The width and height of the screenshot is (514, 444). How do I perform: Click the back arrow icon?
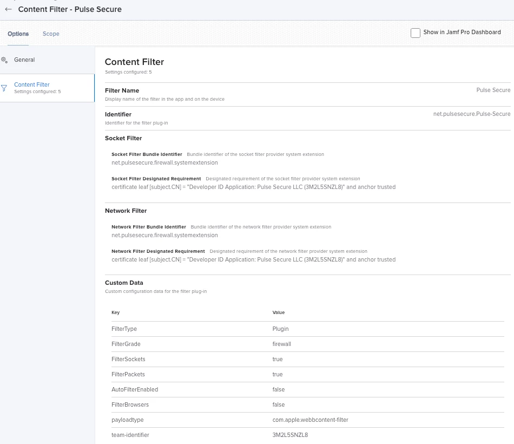[x=9, y=10]
